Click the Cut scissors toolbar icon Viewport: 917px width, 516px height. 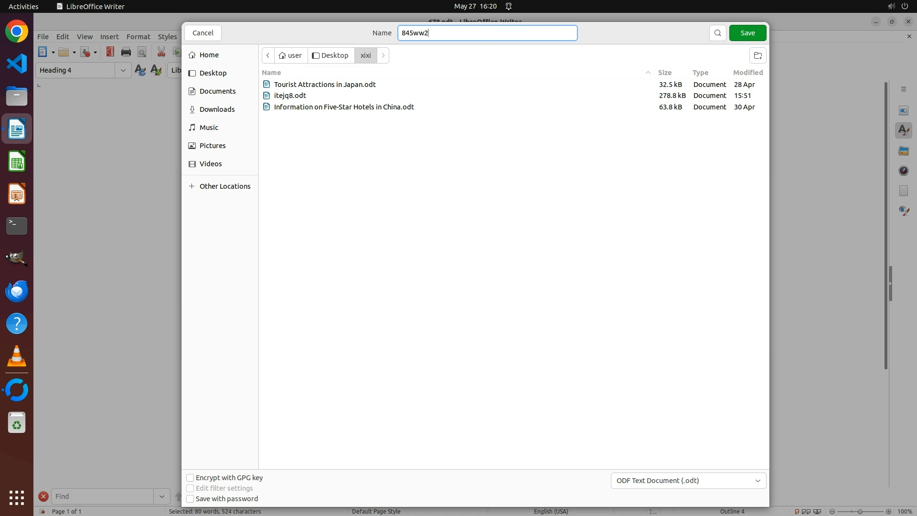tap(161, 52)
